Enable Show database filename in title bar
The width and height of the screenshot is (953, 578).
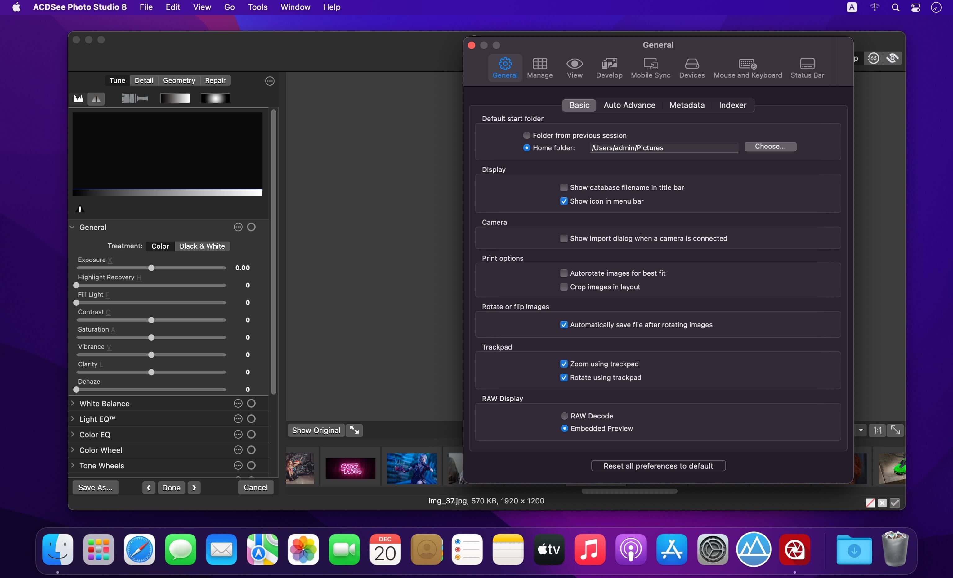tap(564, 187)
